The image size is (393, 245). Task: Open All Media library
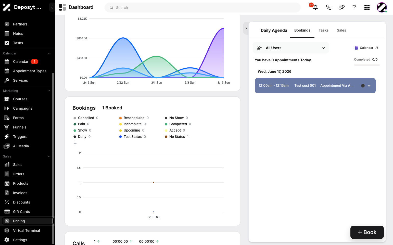click(21, 146)
